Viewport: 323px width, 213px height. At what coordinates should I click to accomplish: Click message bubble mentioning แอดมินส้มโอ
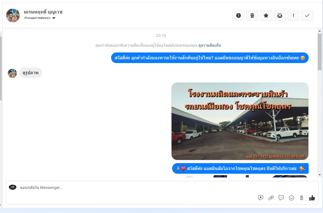240,169
